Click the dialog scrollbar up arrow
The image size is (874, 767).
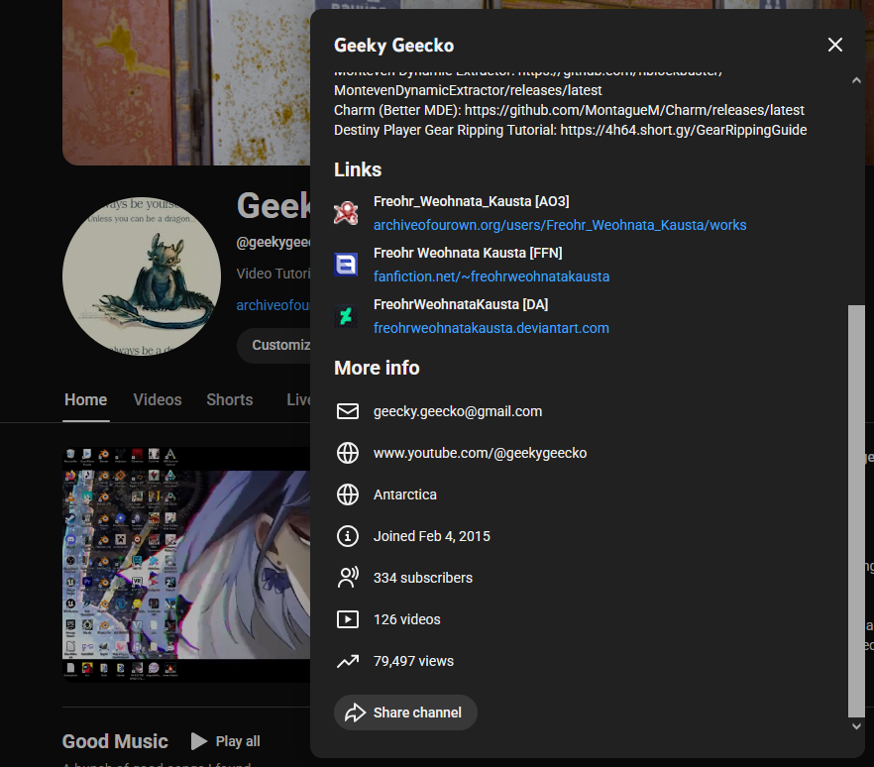click(857, 80)
